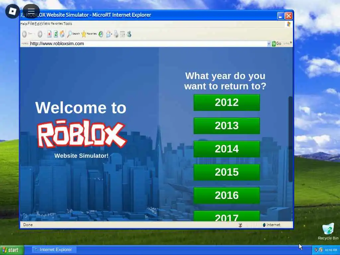Select the 2014 year button
Viewport: 340px width, 255px height.
[226, 149]
